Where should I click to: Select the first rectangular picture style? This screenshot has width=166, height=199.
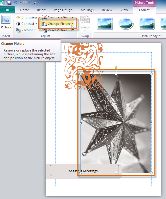pyautogui.click(x=105, y=24)
